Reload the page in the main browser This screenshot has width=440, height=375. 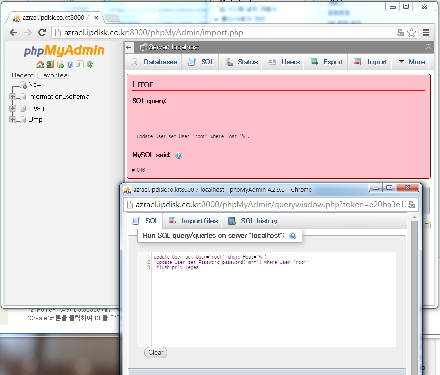pos(42,33)
